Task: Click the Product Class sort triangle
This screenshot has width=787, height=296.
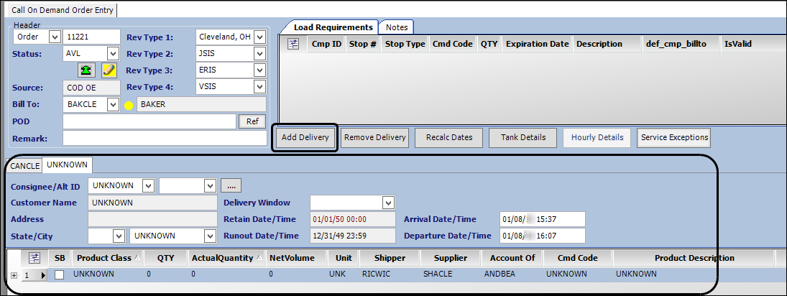Action: [137, 258]
